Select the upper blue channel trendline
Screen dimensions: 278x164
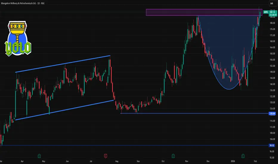(x=63, y=64)
